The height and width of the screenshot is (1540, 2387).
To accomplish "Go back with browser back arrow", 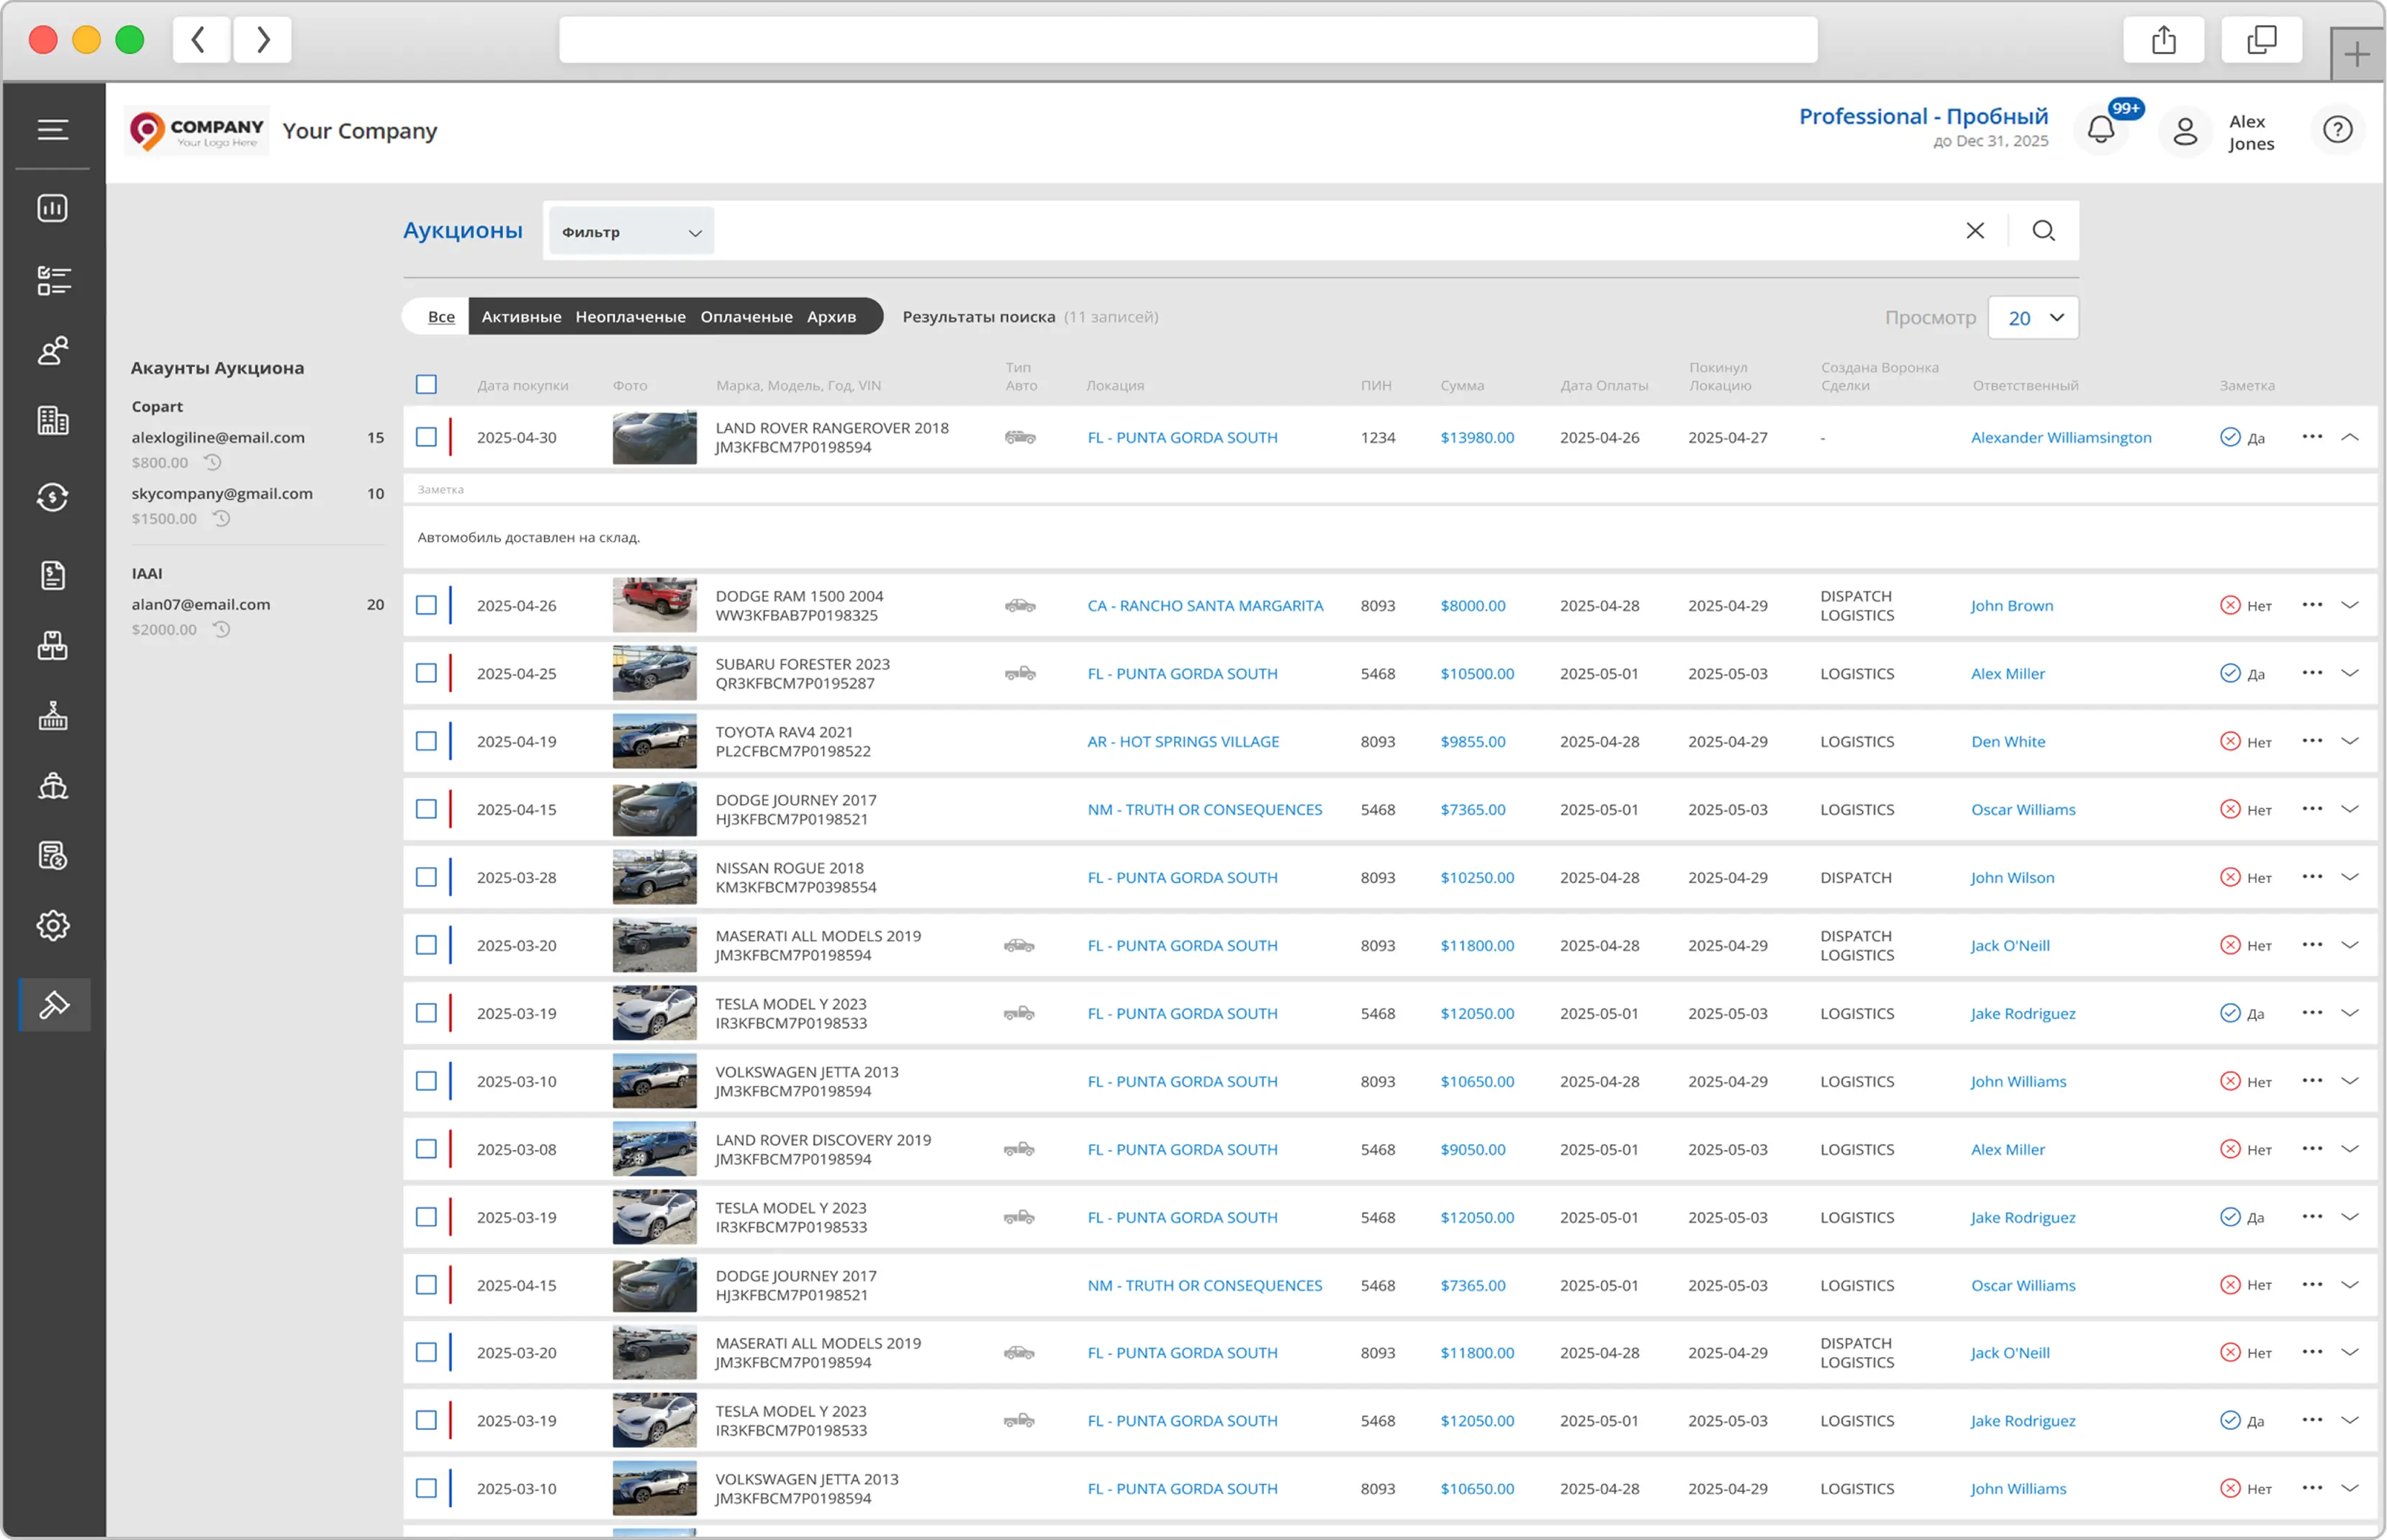I will [201, 40].
